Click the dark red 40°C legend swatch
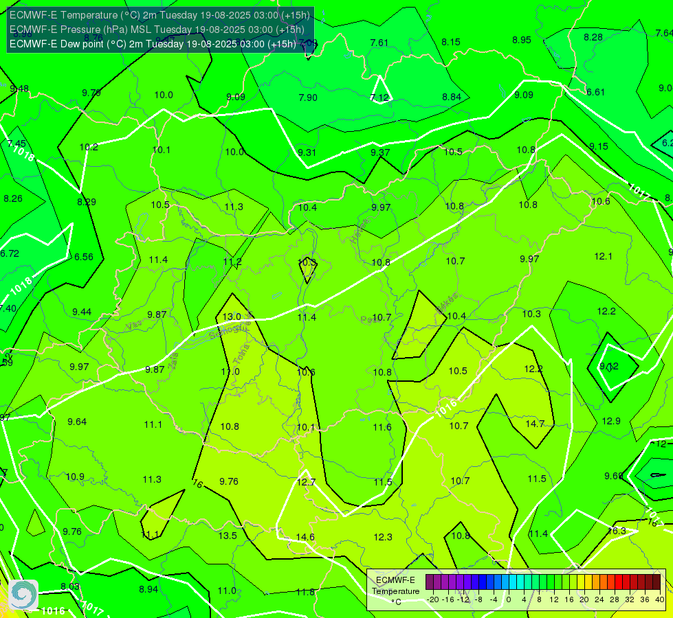Image resolution: width=673 pixels, height=618 pixels. point(657,582)
